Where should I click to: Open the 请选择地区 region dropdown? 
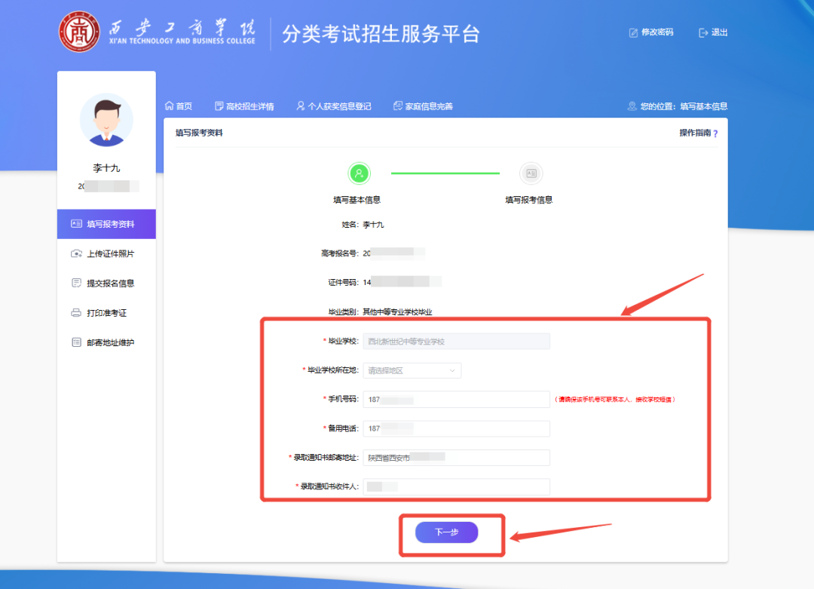pyautogui.click(x=412, y=370)
